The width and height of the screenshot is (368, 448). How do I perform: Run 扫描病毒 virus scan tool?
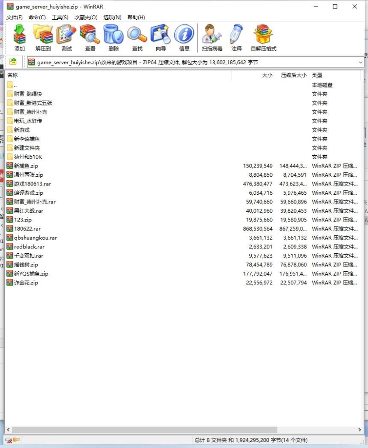(212, 38)
